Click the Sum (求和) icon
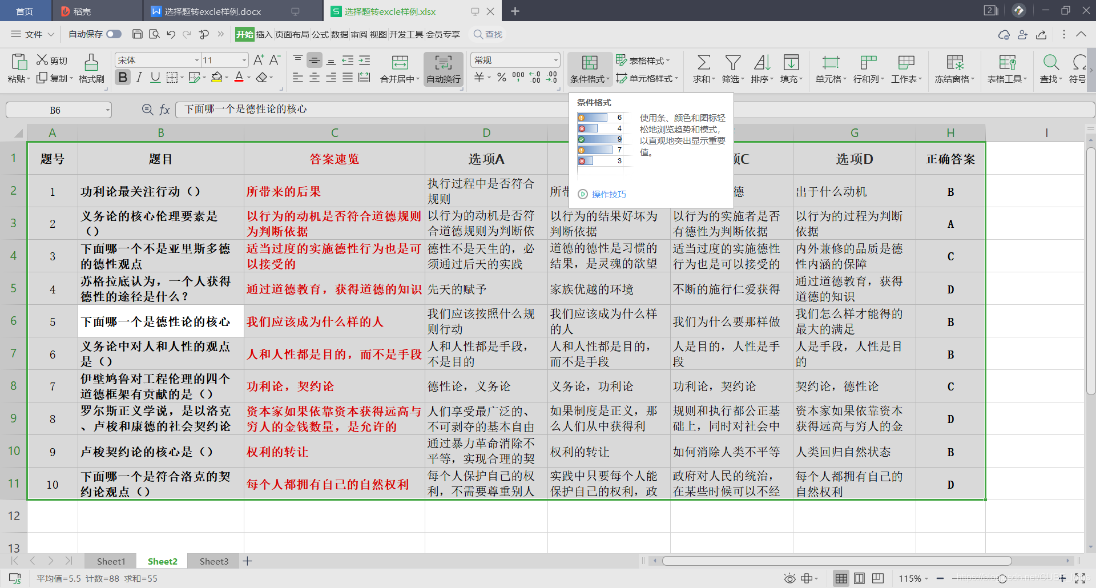The image size is (1096, 588). (704, 62)
